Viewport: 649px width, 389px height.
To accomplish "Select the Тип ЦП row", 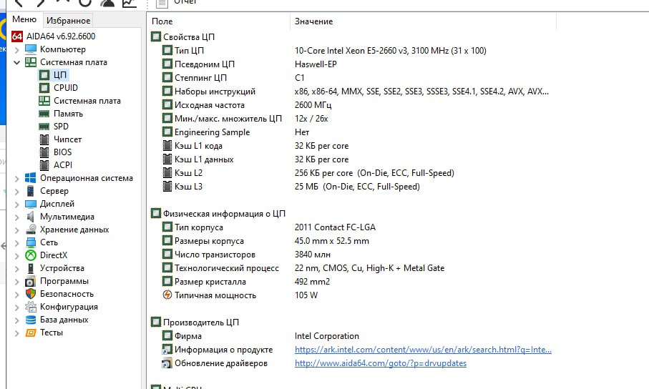I will tap(189, 51).
